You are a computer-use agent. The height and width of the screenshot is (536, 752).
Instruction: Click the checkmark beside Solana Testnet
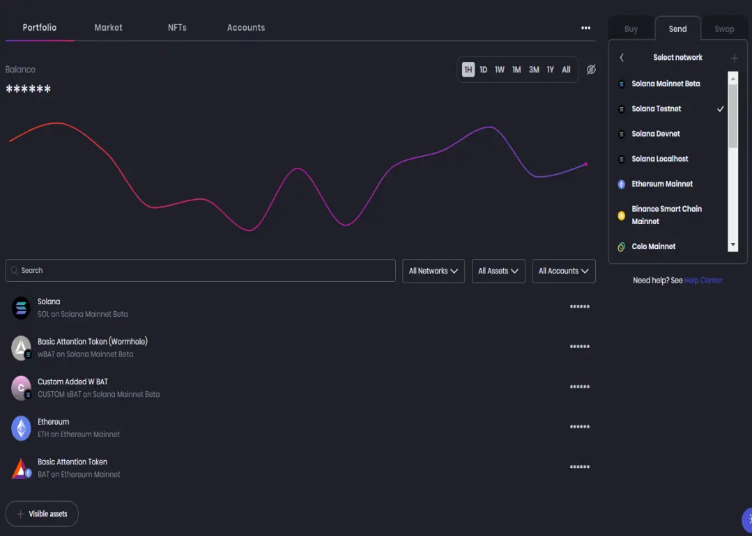(x=720, y=109)
